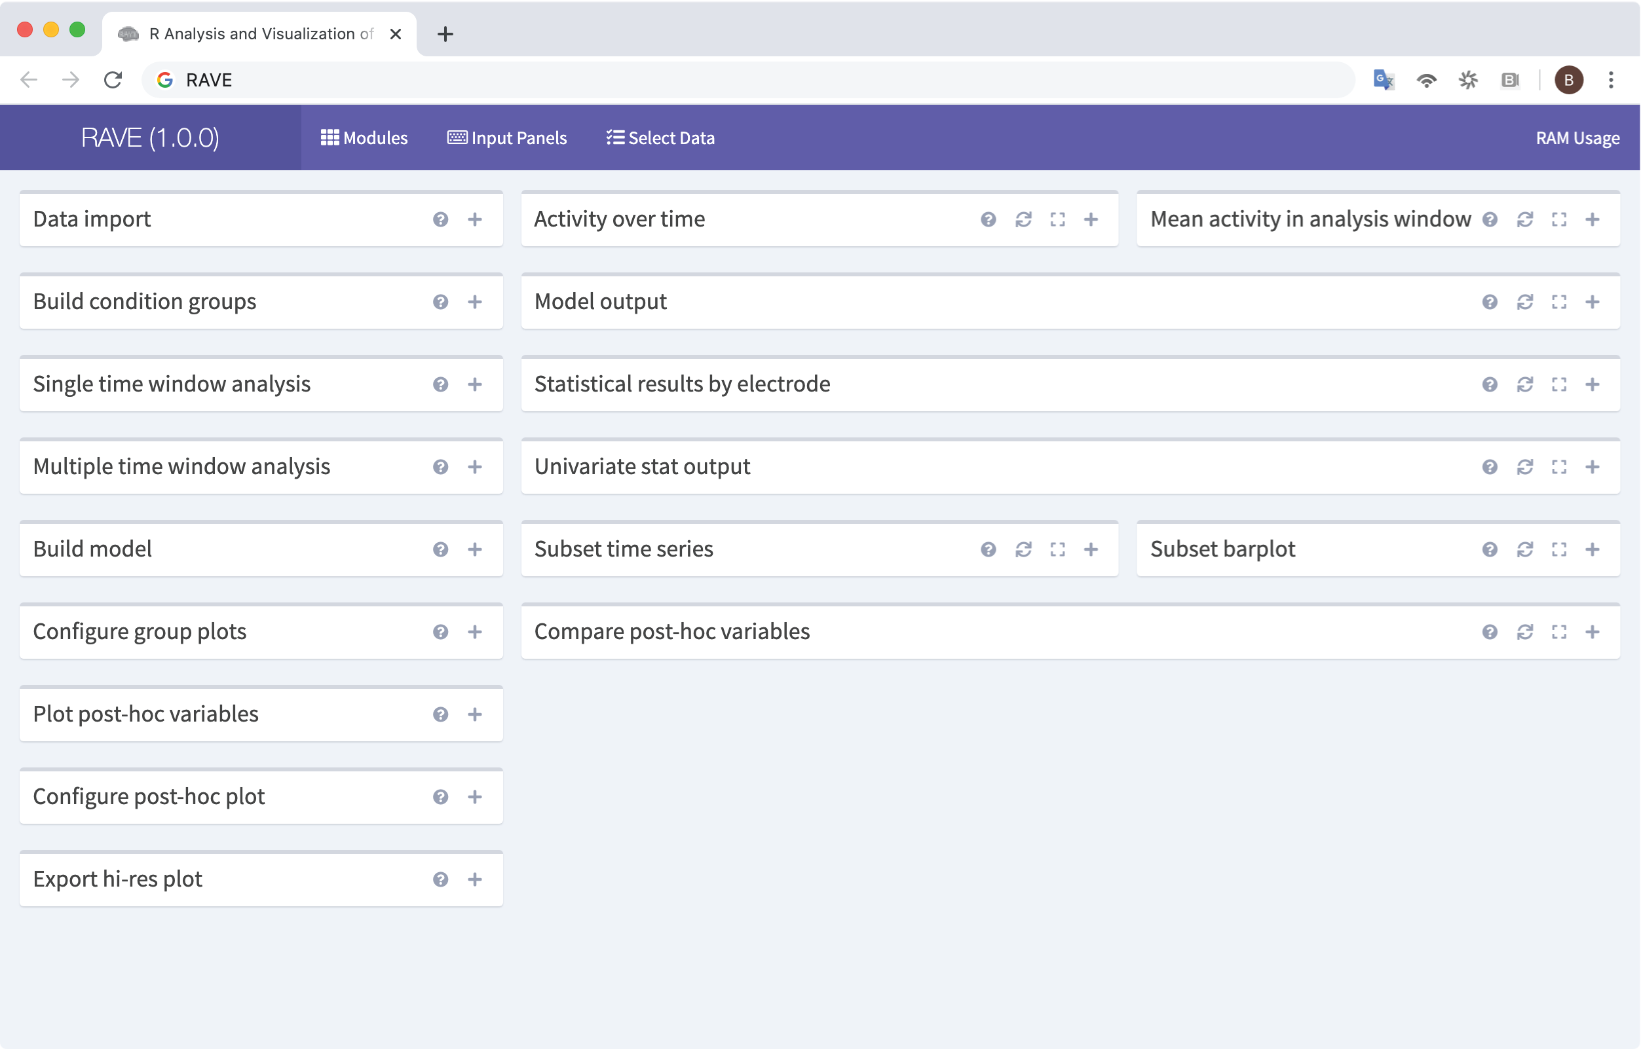Open help for Data import panel
This screenshot has width=1641, height=1049.
(440, 219)
